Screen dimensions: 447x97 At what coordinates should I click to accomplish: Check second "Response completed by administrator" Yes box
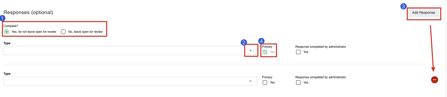click(298, 82)
